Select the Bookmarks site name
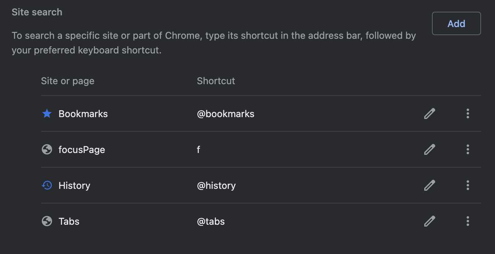The image size is (495, 254). [x=83, y=114]
